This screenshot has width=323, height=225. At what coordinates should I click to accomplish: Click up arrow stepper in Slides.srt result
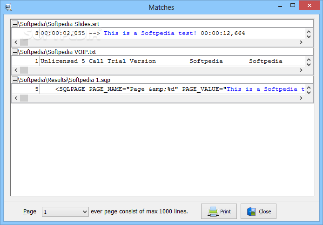tap(309, 32)
